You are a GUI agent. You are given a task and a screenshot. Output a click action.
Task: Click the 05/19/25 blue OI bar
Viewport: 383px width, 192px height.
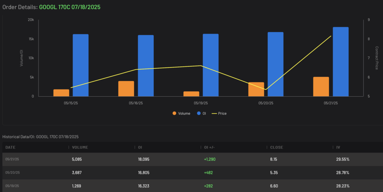(211, 65)
